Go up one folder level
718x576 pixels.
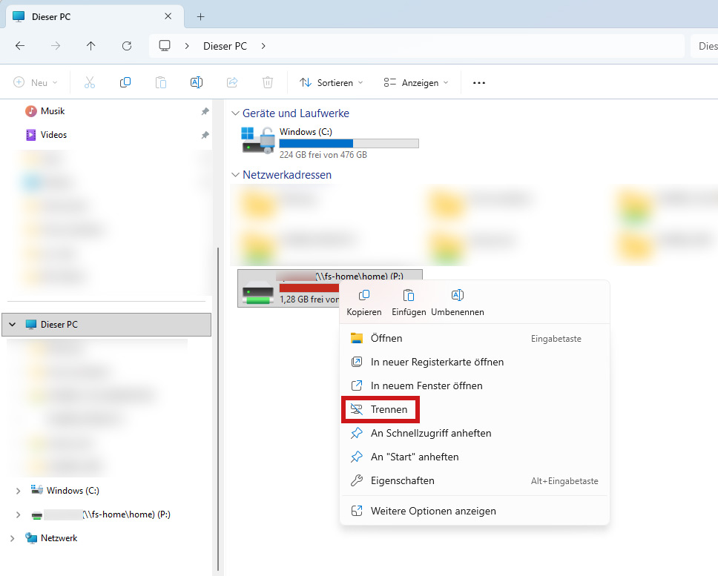[91, 46]
